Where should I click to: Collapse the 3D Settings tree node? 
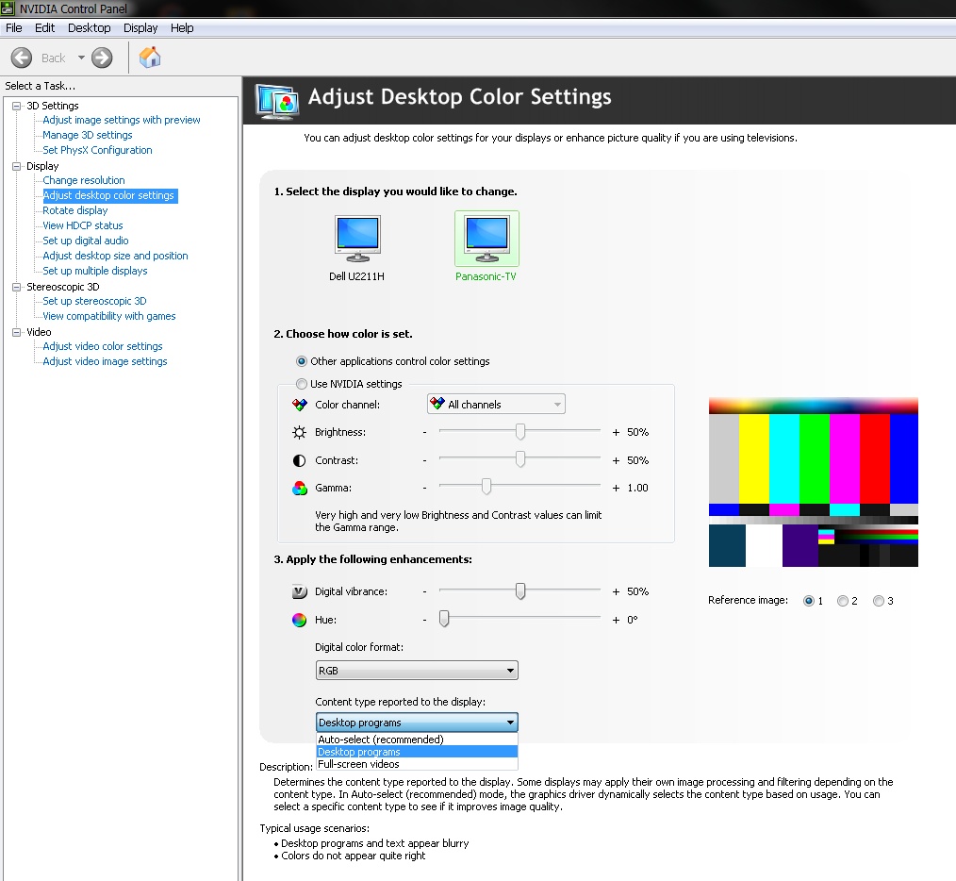coord(16,106)
